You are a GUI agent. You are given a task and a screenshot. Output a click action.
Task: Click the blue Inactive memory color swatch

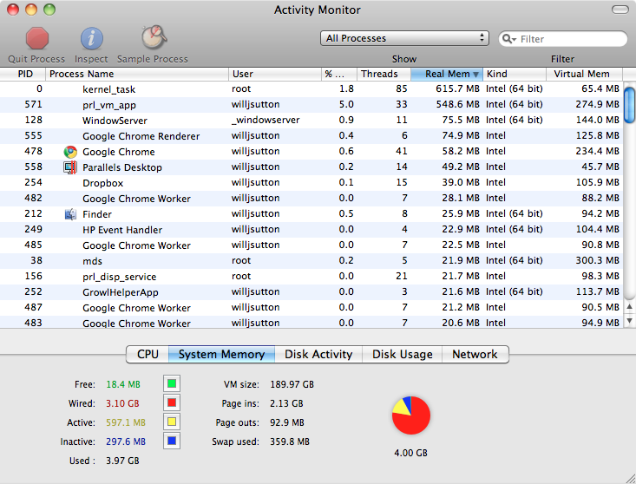(172, 441)
